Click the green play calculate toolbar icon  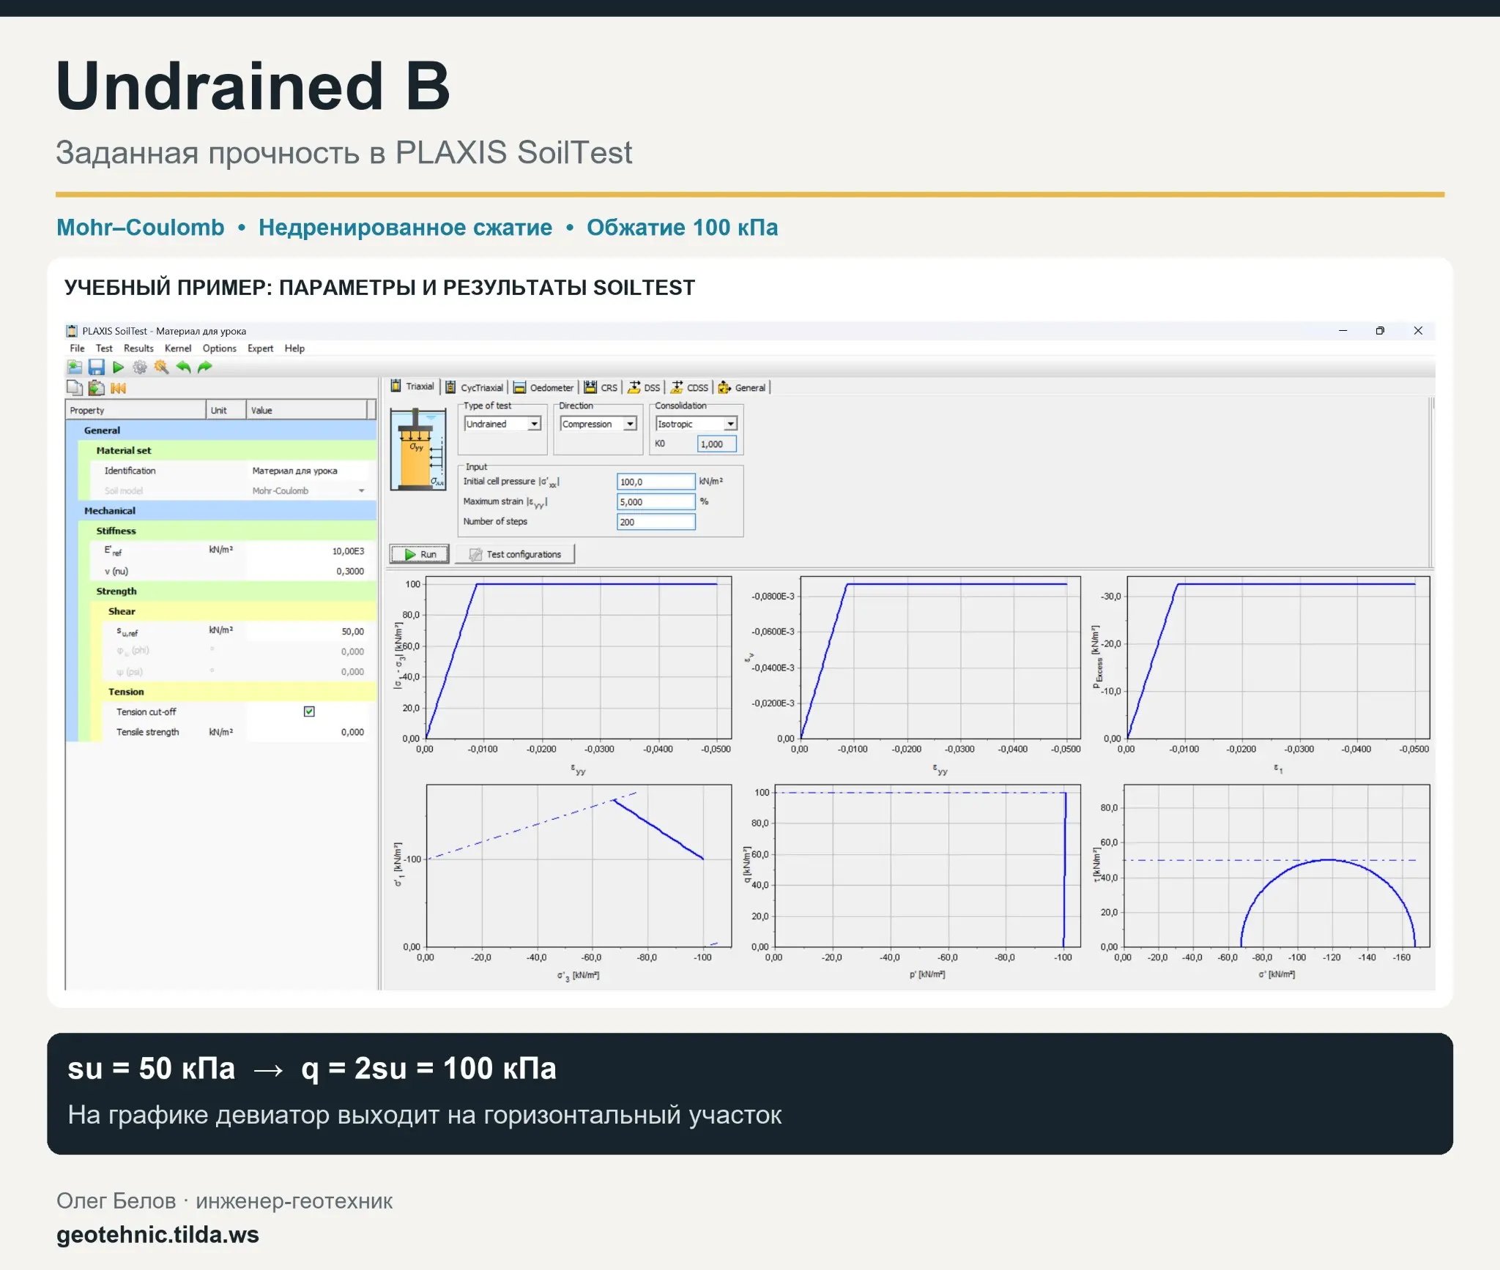(x=118, y=367)
